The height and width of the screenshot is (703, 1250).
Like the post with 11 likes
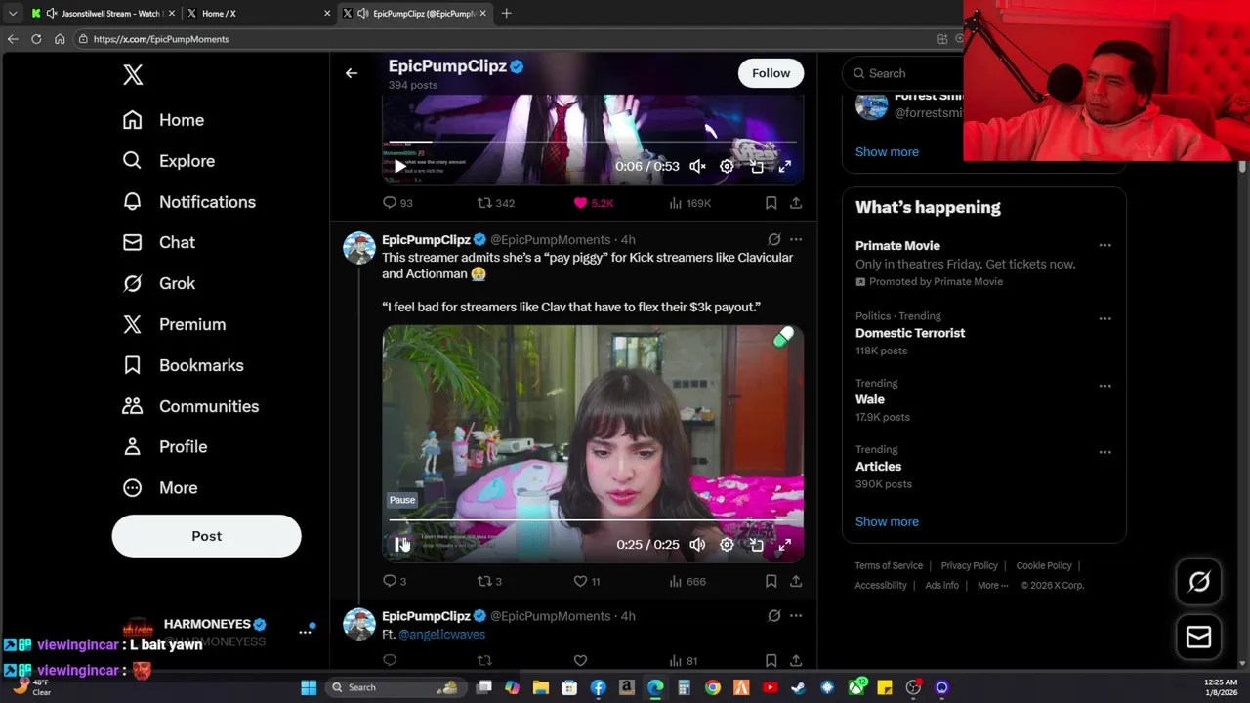point(587,581)
